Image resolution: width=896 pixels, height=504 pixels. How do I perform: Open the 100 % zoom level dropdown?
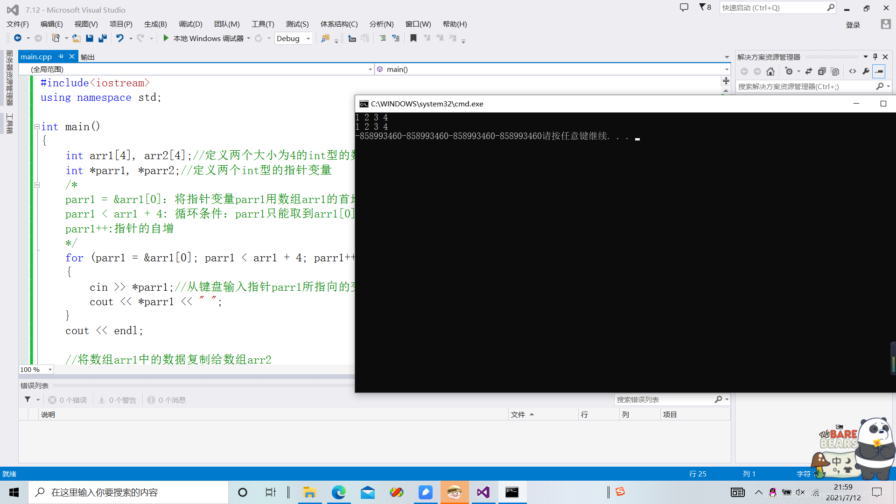click(50, 370)
